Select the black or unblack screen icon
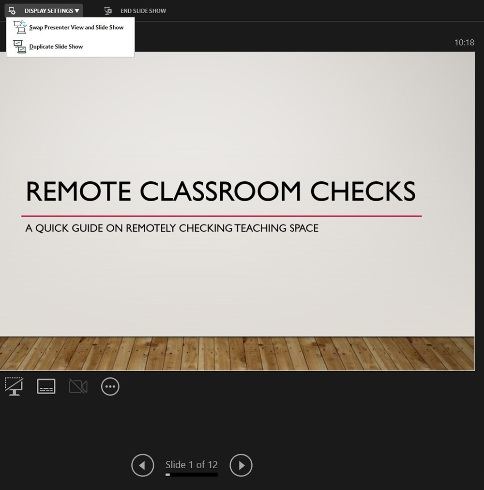 [14, 386]
